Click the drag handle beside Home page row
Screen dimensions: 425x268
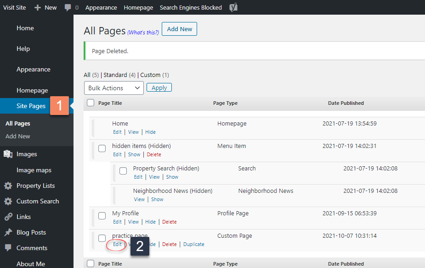(x=92, y=128)
